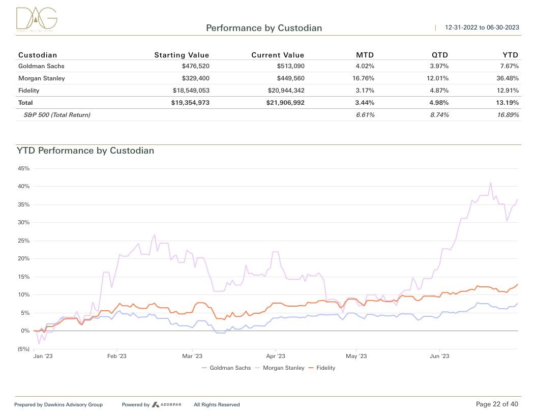The image size is (537, 415).
Task: Click the Jun '23 x-axis label
Action: (x=439, y=356)
